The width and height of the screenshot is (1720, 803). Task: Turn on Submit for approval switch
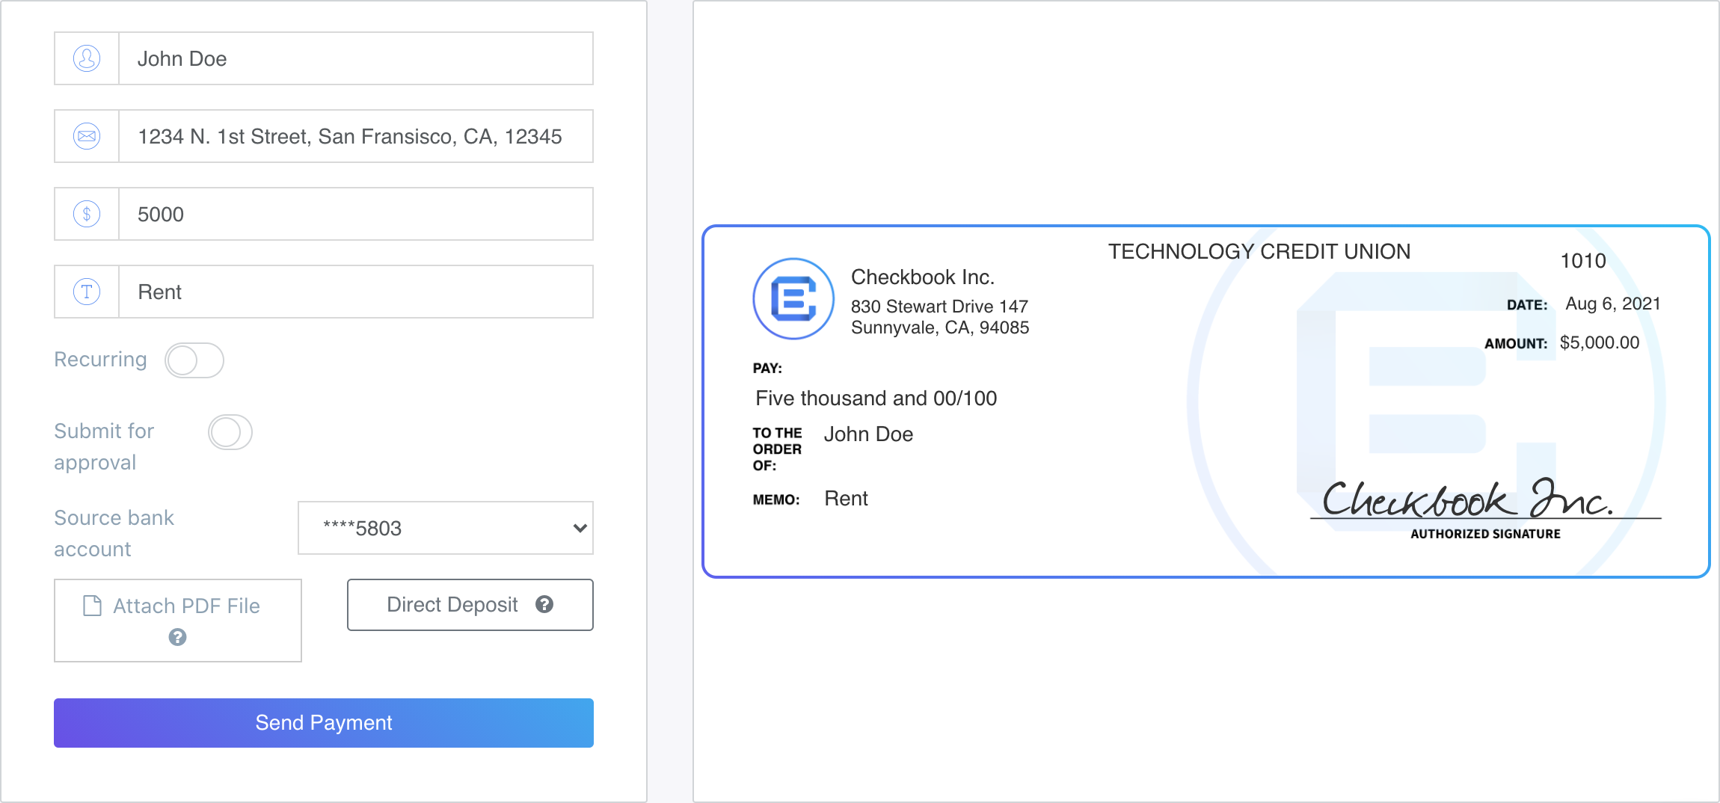pyautogui.click(x=230, y=432)
